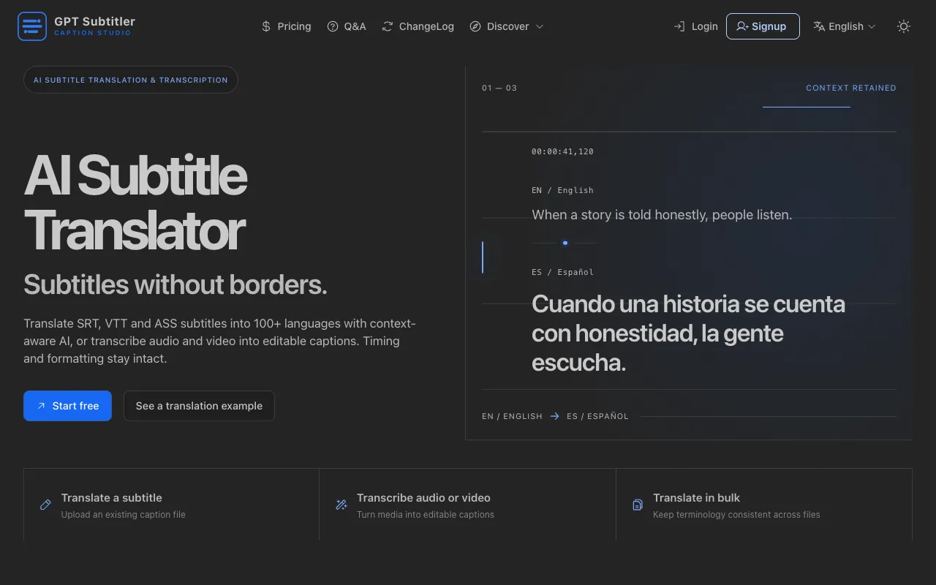Click See a translation example button
The image size is (936, 585).
199,406
